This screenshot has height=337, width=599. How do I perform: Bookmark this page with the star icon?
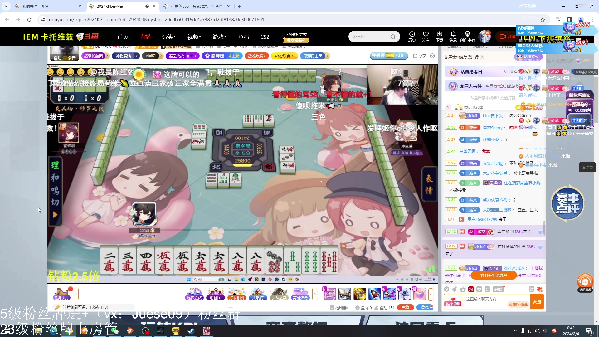coord(543,20)
